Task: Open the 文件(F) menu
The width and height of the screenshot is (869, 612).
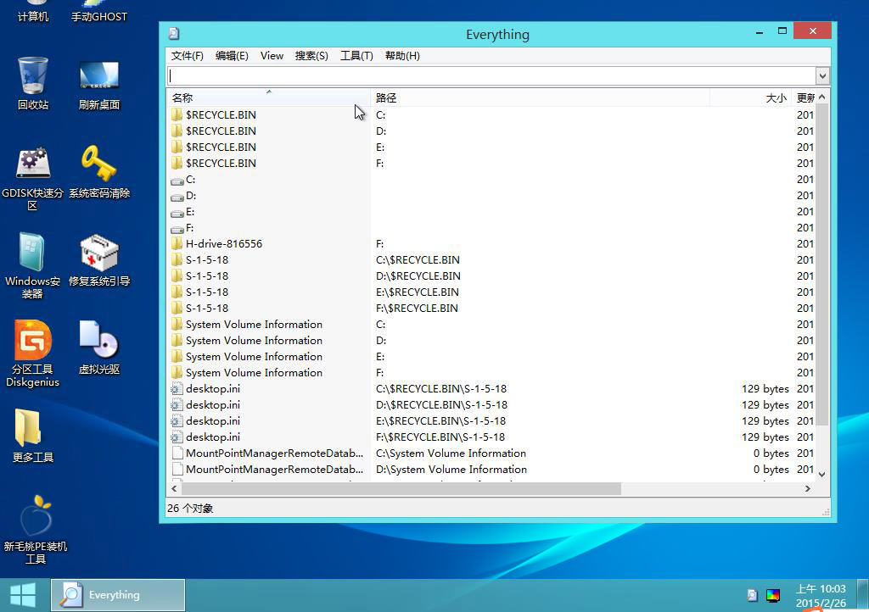Action: point(188,56)
